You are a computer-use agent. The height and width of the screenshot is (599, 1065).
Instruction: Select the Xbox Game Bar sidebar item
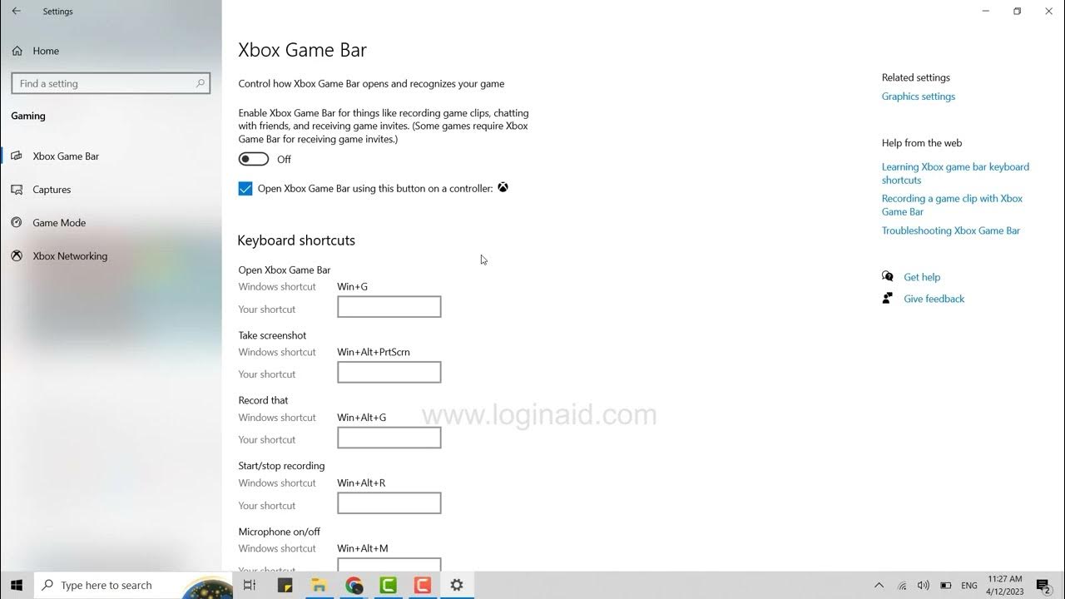pyautogui.click(x=111, y=156)
